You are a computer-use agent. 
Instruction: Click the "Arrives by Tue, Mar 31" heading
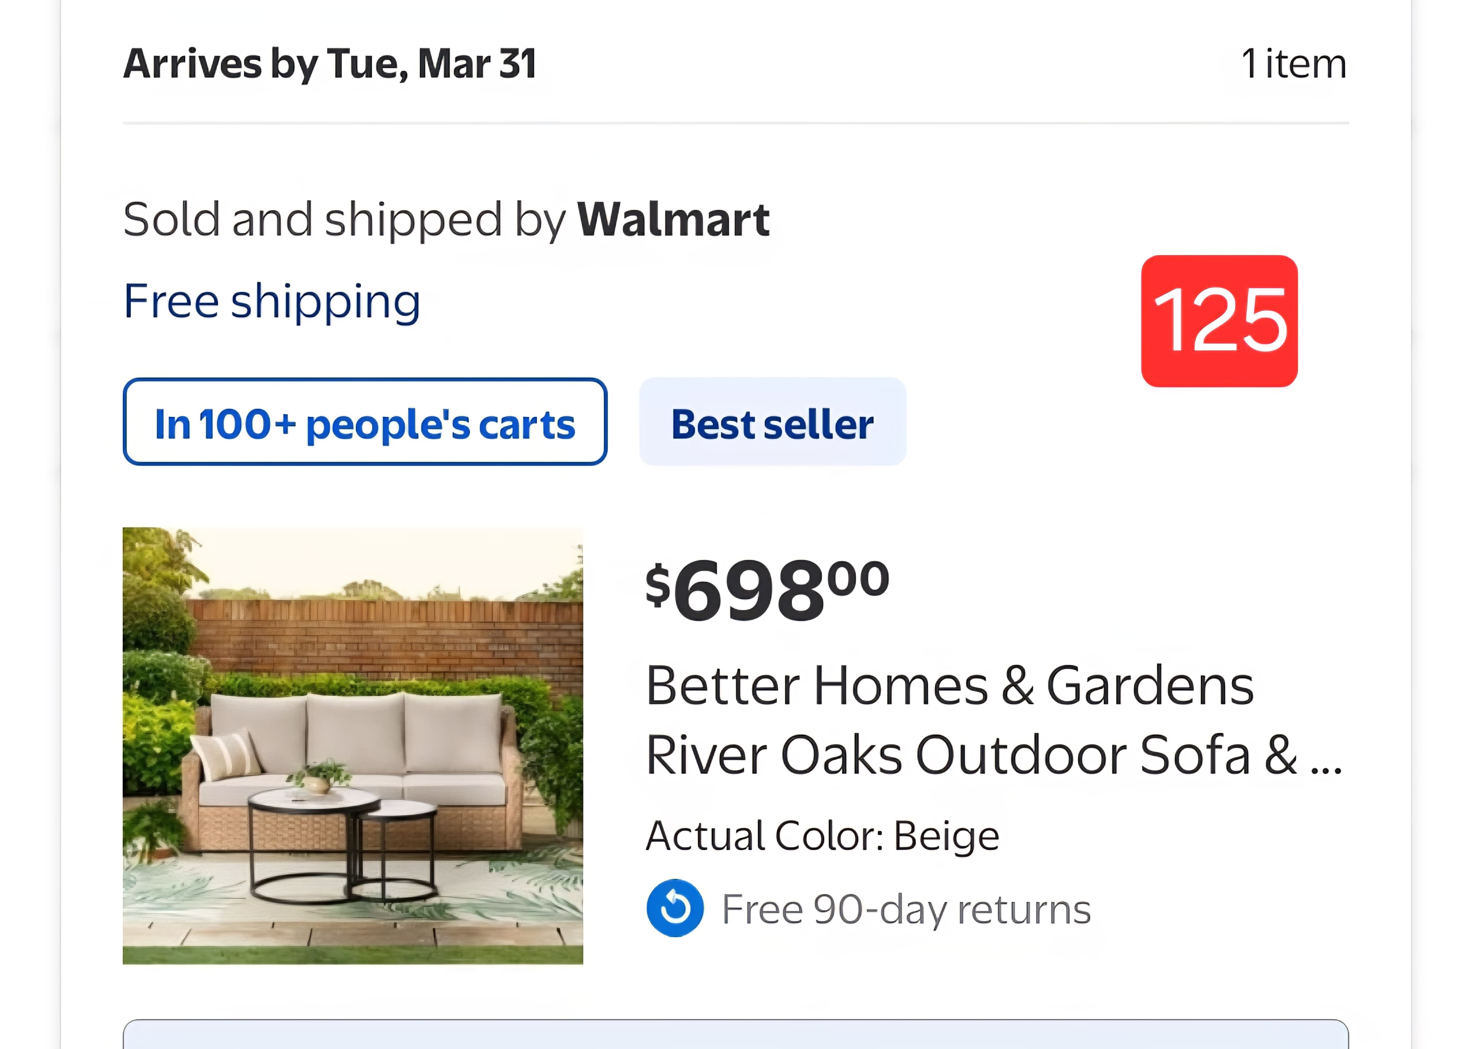(329, 64)
